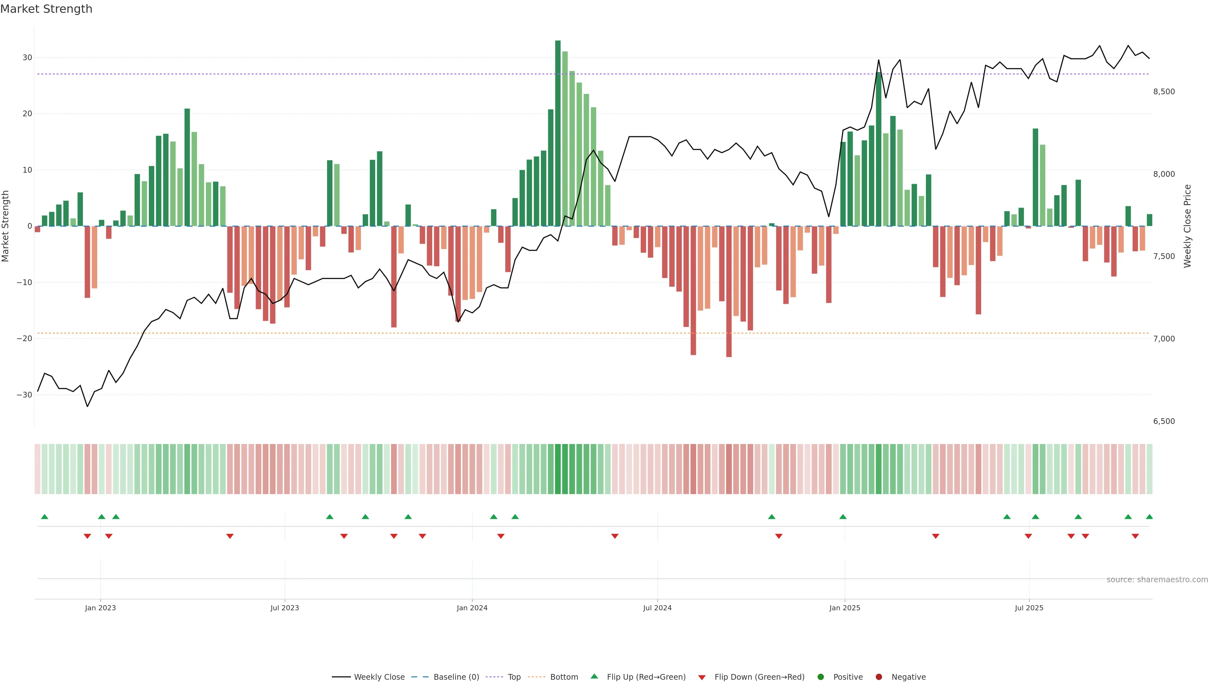This screenshot has width=1224, height=688.
Task: Select the leftmost red flip-down triangle marker
Action: 87,536
